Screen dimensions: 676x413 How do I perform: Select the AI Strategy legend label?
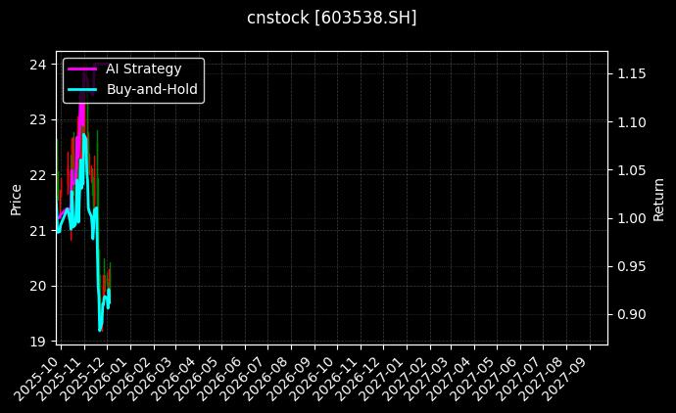click(x=143, y=69)
